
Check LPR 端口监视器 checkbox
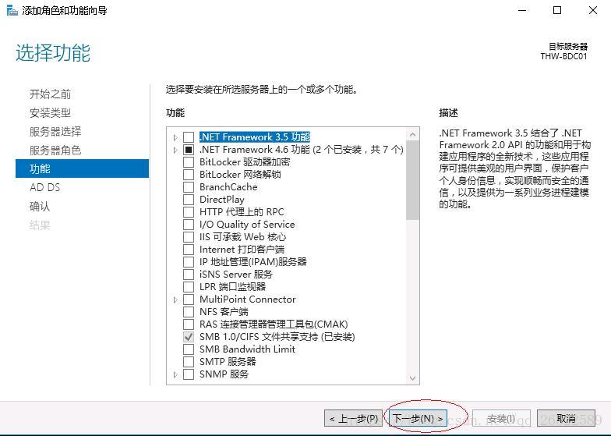189,287
